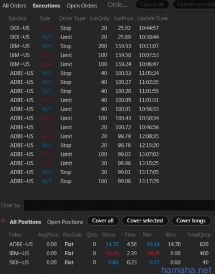This screenshot has width=215, height=274.
Task: Select the ADBE~US row in positions table
Action: point(109,245)
